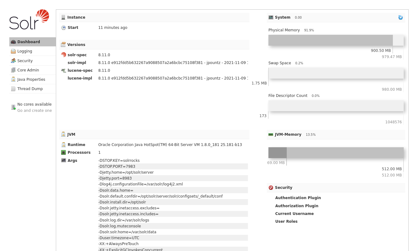Click the Swap Space usage bar
This screenshot has width=418, height=251.
tap(336, 73)
